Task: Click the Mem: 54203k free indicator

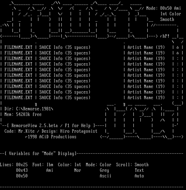Action: click(x=23, y=114)
